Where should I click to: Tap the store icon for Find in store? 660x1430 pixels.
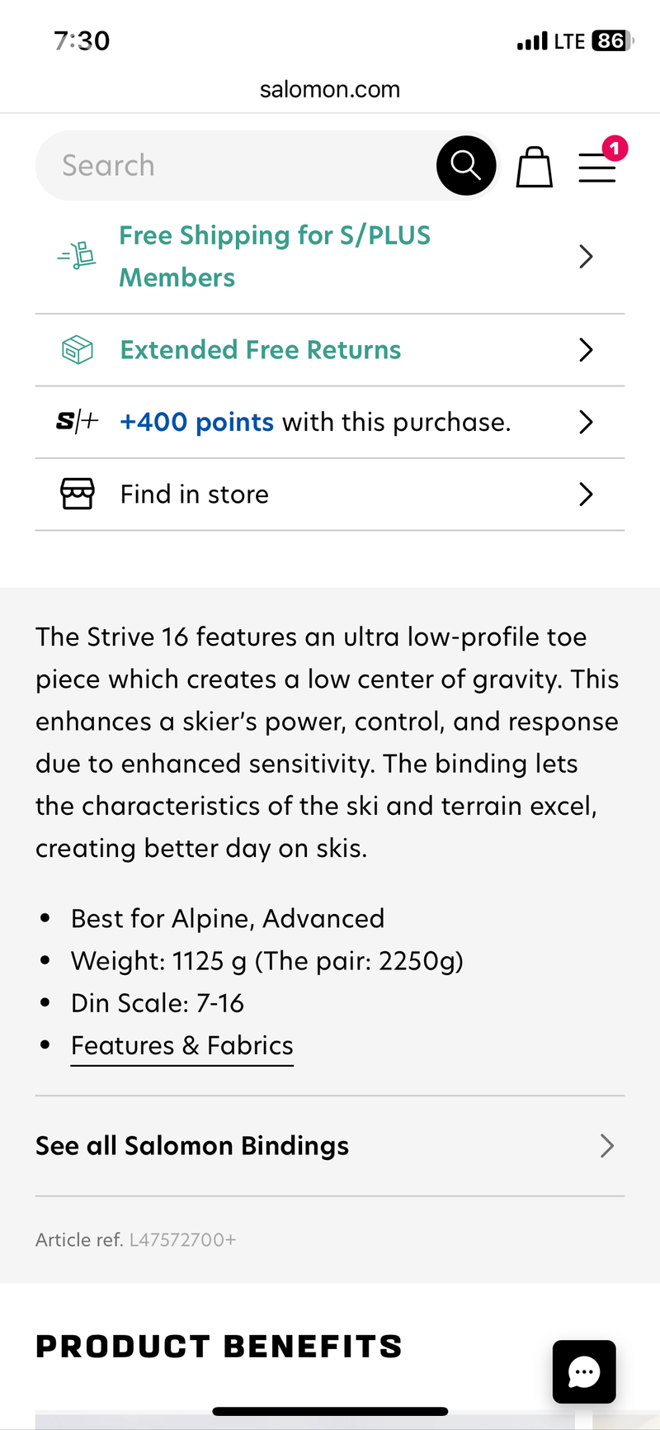(x=77, y=494)
